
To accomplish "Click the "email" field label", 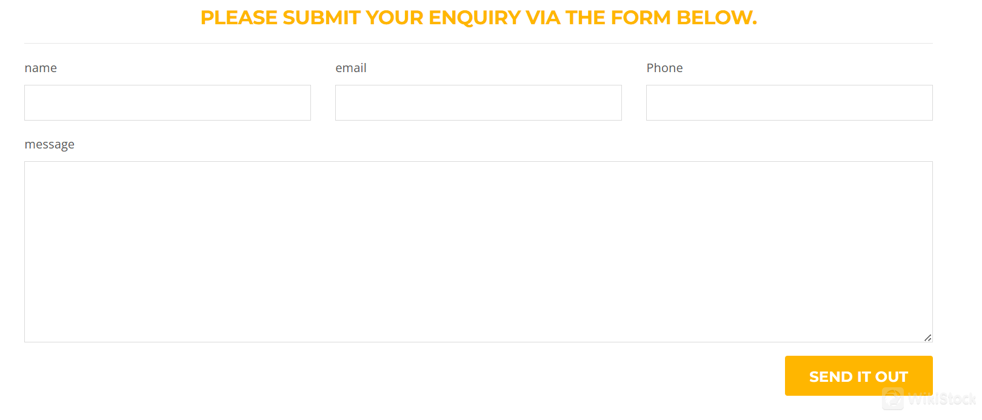I will pyautogui.click(x=351, y=68).
